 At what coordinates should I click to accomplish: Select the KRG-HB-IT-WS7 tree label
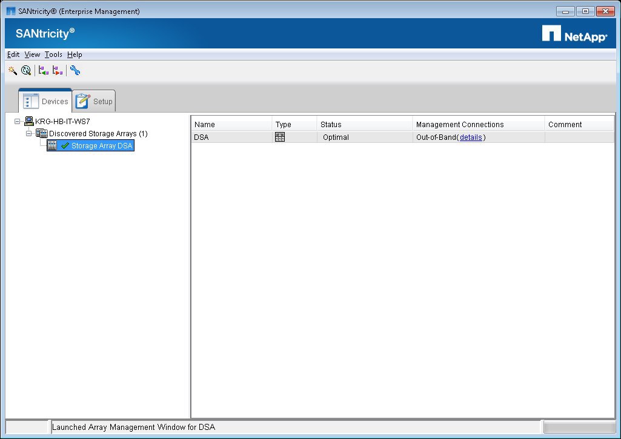click(x=62, y=122)
